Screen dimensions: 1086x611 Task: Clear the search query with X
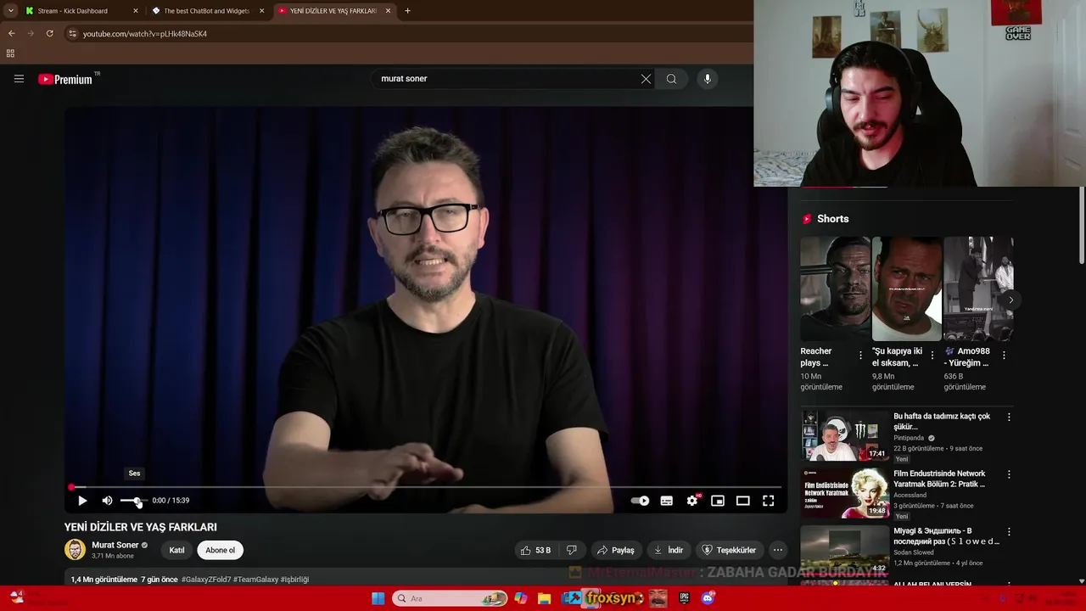[x=646, y=79]
